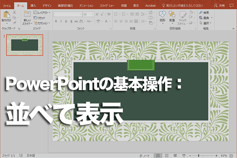The height and width of the screenshot is (158, 237).
Task: Switch to Slide Sorter view icon
Action: (x=167, y=155)
